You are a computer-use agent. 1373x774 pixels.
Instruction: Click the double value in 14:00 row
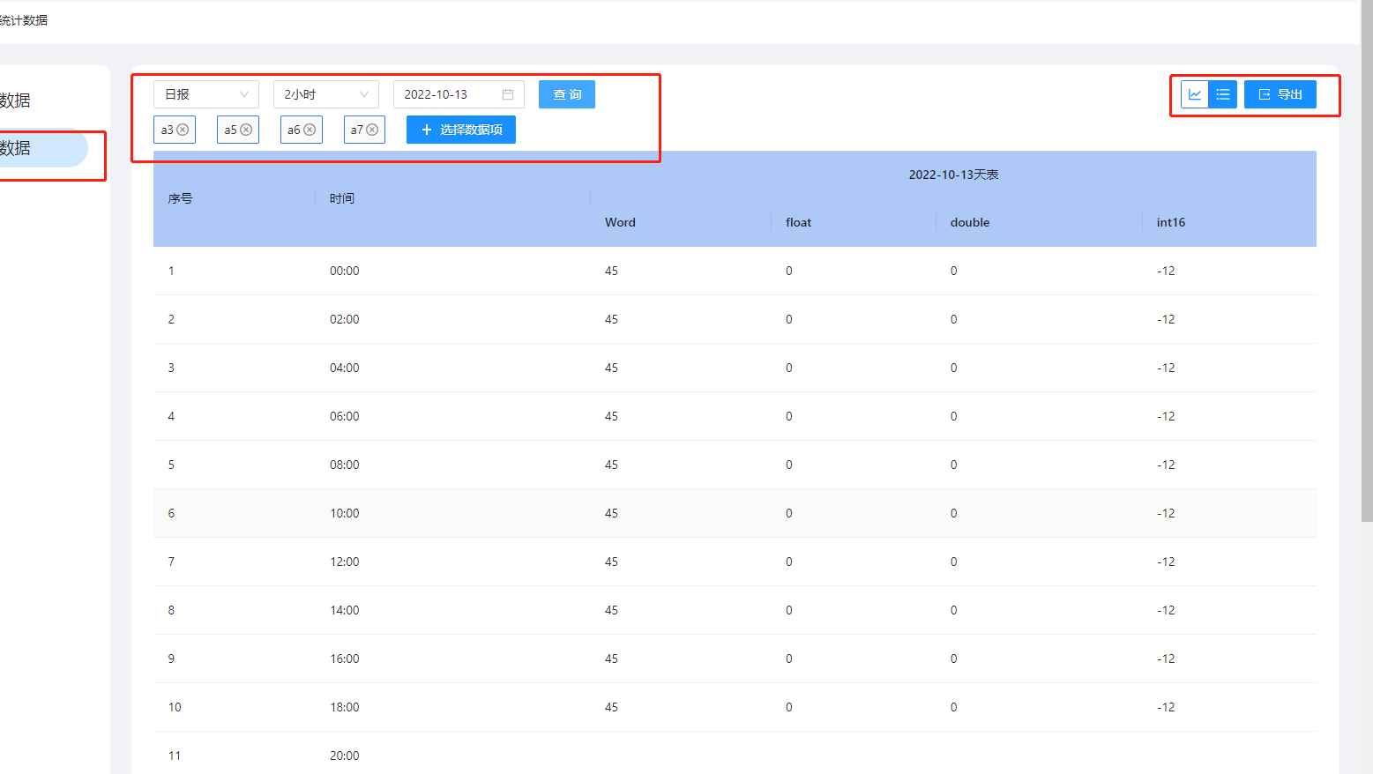(953, 610)
